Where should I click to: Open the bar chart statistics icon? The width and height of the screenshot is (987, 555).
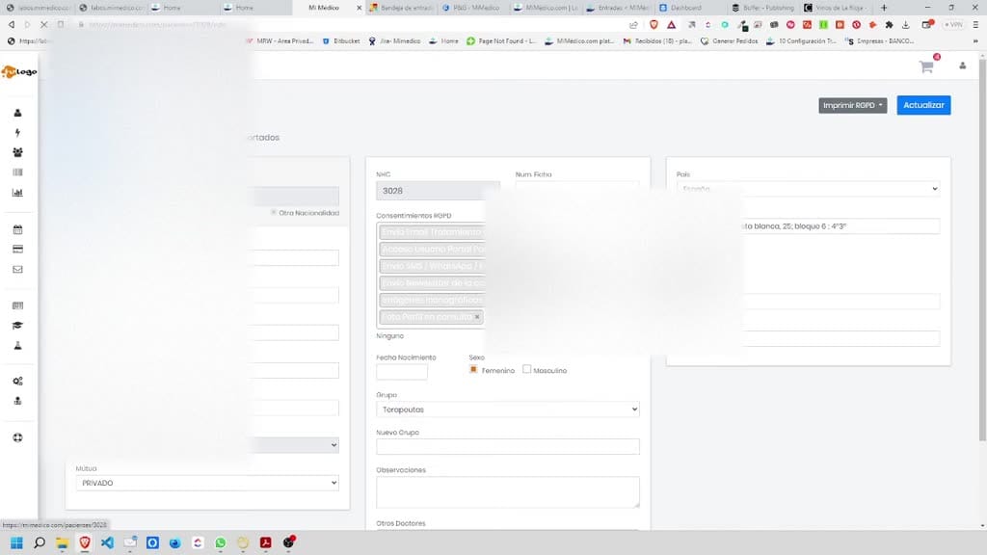pos(17,193)
